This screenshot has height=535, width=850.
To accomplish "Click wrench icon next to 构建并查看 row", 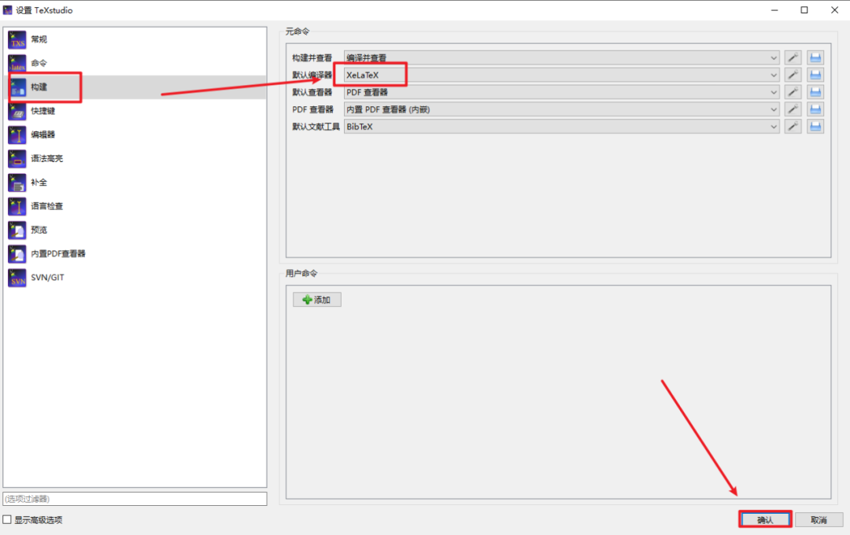I will click(x=793, y=57).
